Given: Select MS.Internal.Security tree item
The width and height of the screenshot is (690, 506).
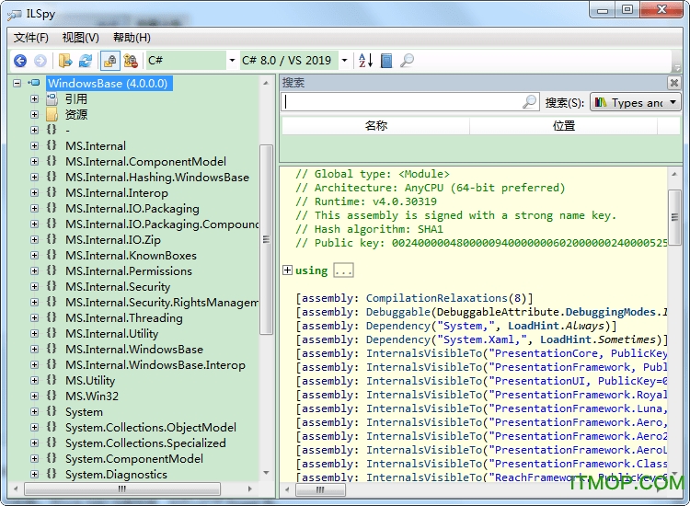Looking at the screenshot, I should tap(118, 286).
